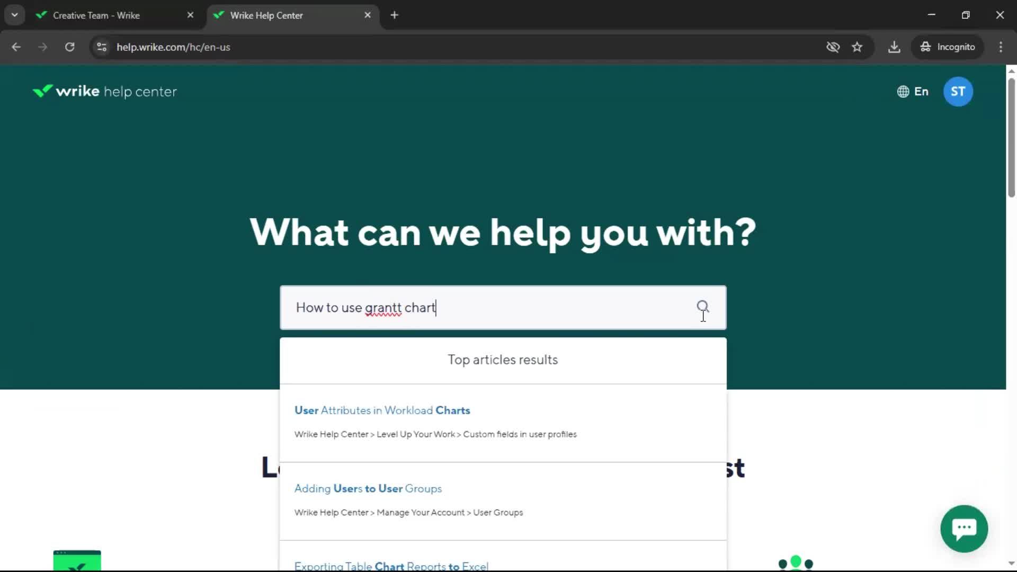Image resolution: width=1017 pixels, height=572 pixels.
Task: Click Level Up Your Work breadcrumb text
Action: click(x=416, y=434)
